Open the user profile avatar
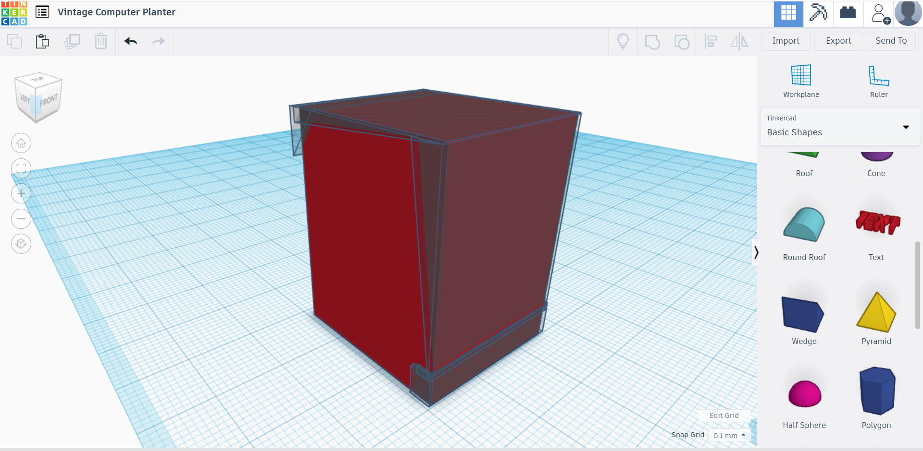 click(x=908, y=13)
